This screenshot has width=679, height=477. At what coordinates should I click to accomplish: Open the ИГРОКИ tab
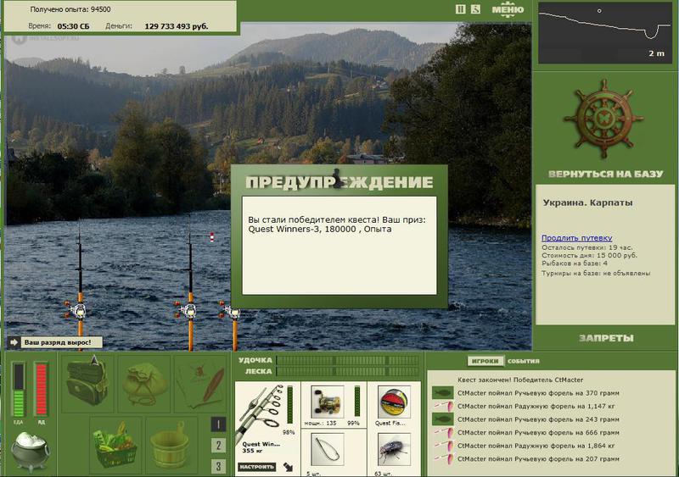(485, 361)
